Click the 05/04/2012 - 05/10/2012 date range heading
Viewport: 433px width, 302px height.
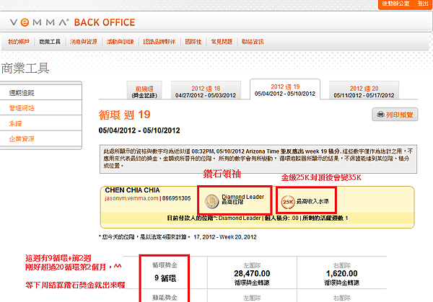139,130
